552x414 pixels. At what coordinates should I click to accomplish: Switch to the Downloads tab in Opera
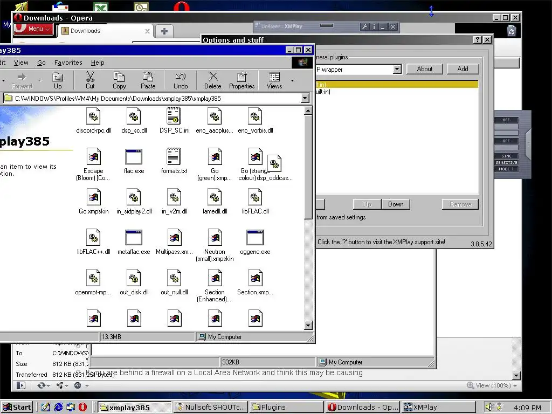tap(106, 31)
